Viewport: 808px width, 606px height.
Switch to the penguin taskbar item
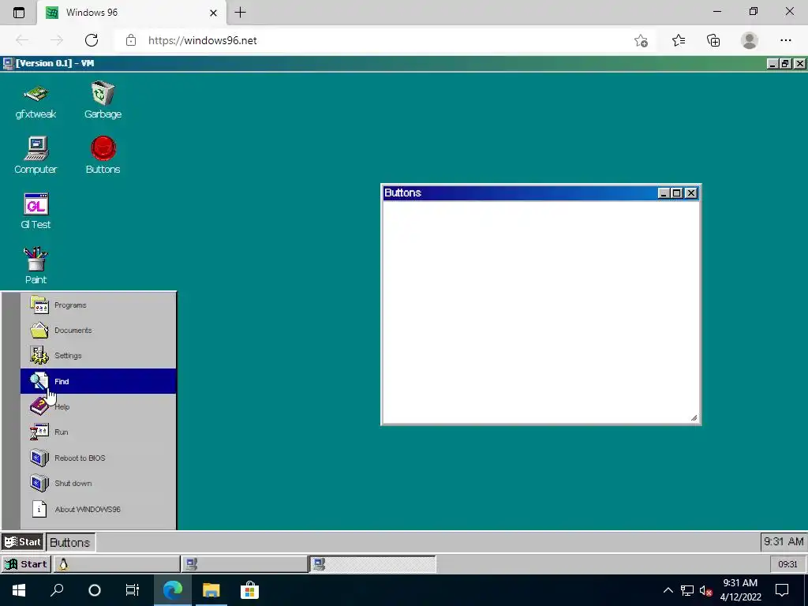pyautogui.click(x=117, y=564)
